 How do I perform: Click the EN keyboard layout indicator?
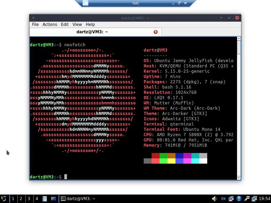(223, 199)
